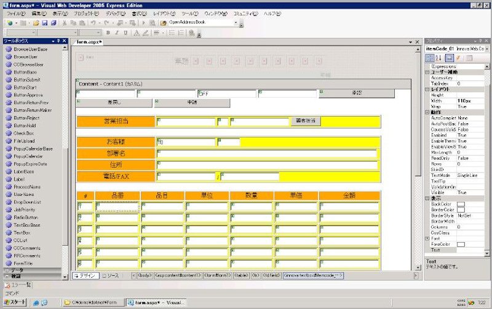Click the <table> breadcrumb tag
492x309 pixels.
(241, 275)
